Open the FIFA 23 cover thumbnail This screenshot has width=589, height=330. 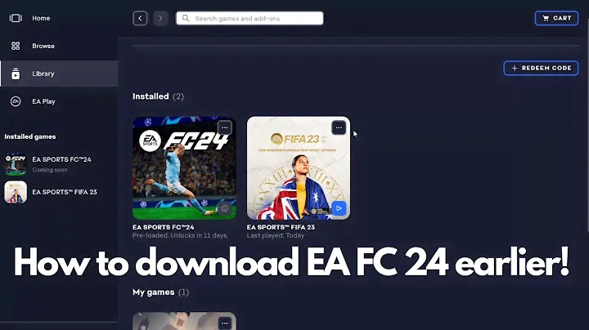(x=299, y=168)
